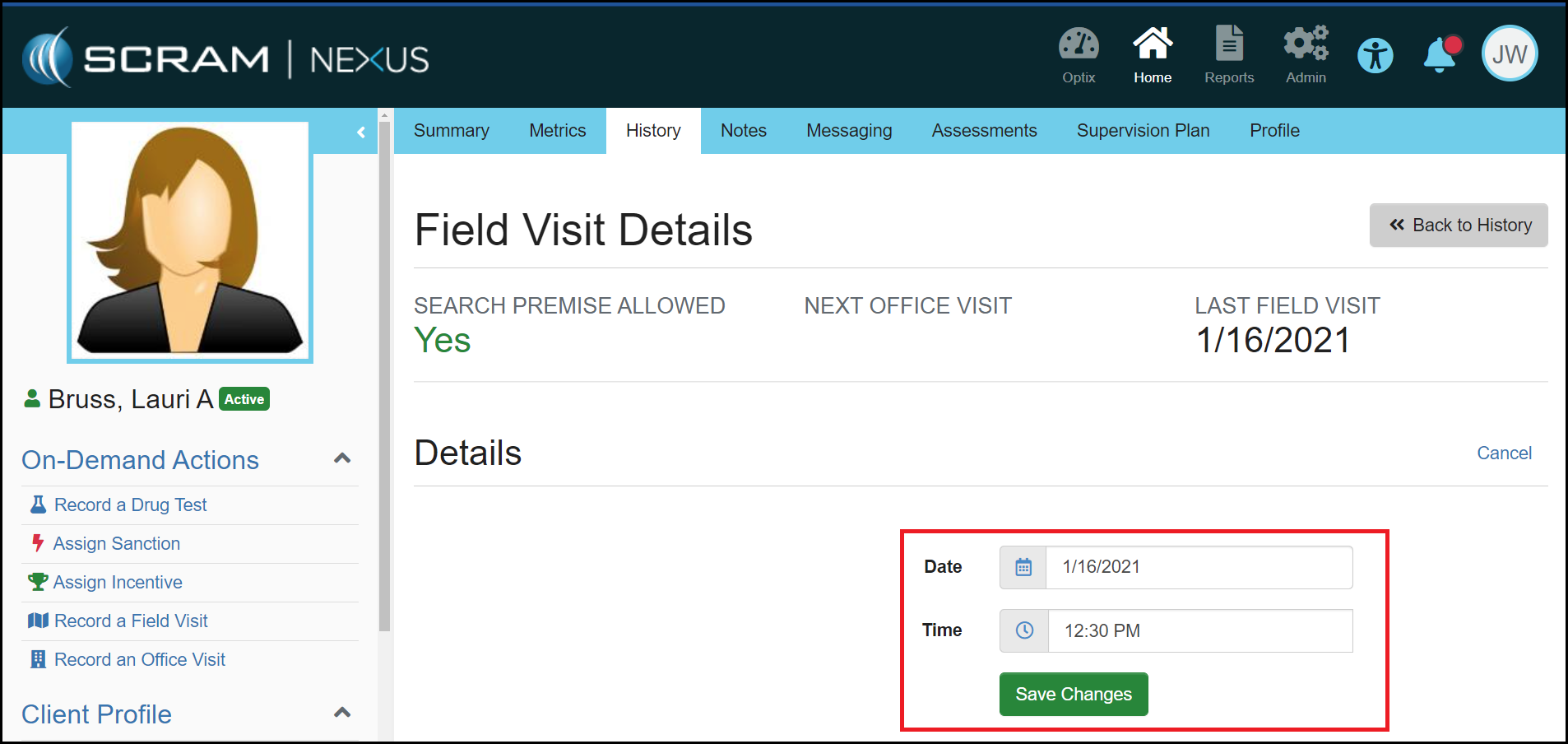
Task: Open Admin gears icon
Action: point(1306,45)
